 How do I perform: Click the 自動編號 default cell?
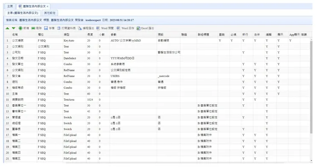click(x=168, y=40)
